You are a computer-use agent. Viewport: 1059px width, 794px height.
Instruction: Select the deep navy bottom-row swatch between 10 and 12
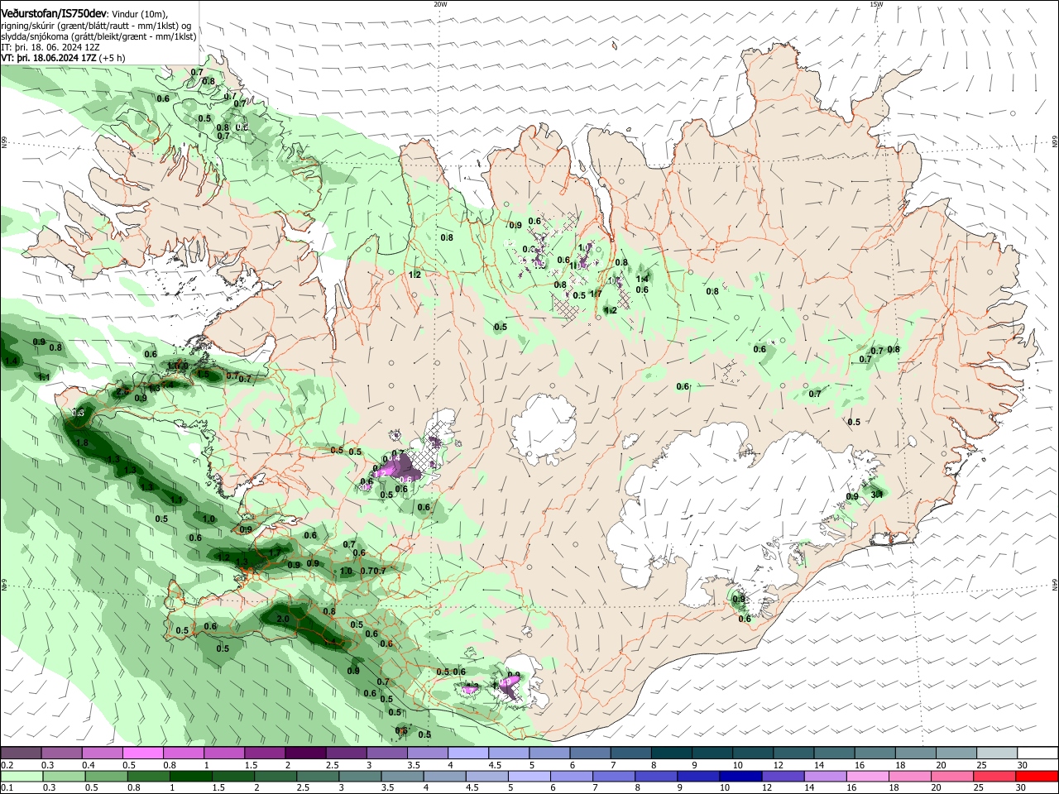[x=740, y=776]
